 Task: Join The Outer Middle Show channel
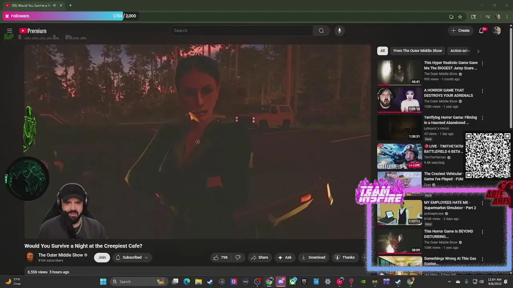102,258
